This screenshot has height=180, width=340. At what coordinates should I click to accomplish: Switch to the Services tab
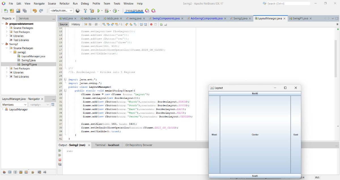point(24,18)
